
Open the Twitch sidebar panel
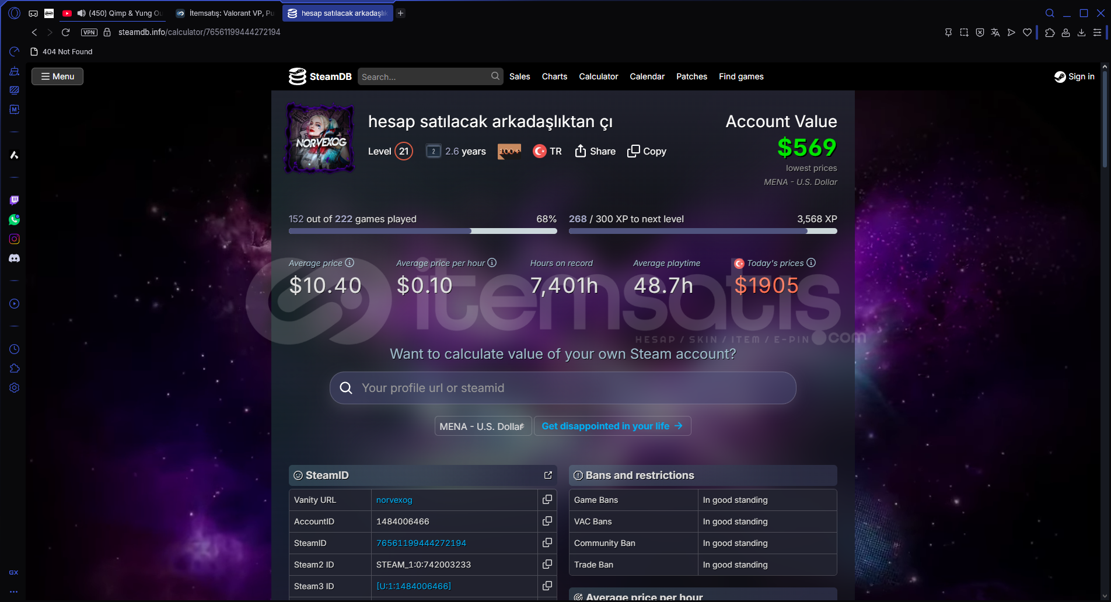[15, 200]
